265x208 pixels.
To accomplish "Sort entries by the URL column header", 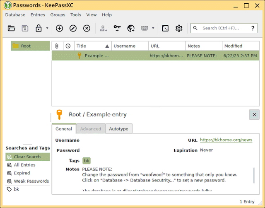I will coord(167,46).
